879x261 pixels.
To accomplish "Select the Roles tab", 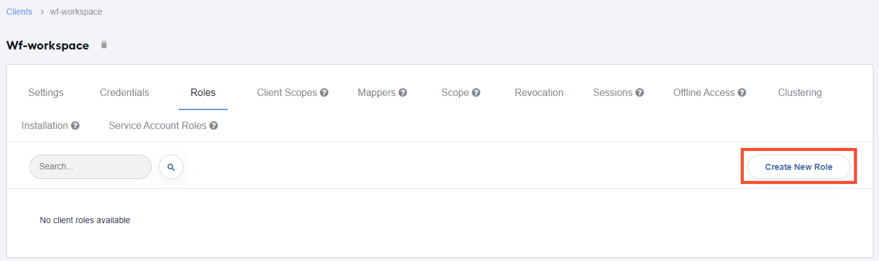I will click(203, 93).
